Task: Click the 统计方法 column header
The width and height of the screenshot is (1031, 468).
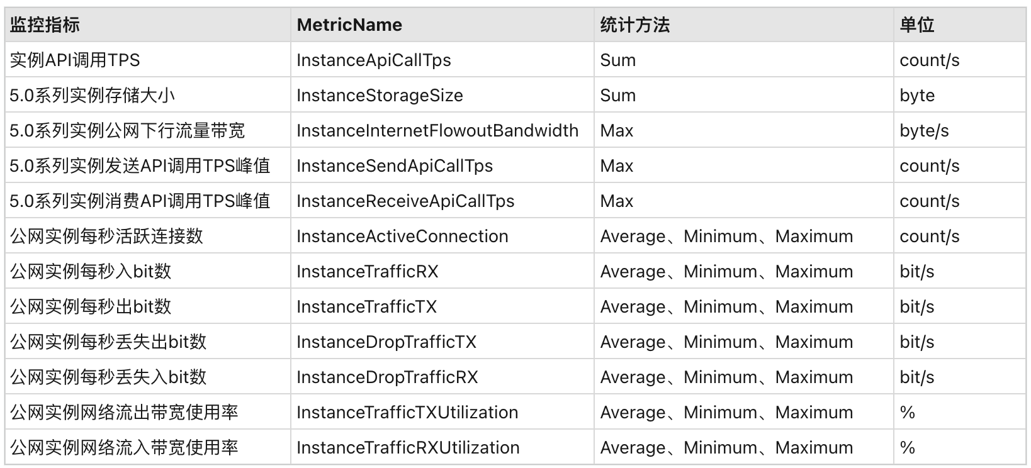Action: click(x=634, y=25)
